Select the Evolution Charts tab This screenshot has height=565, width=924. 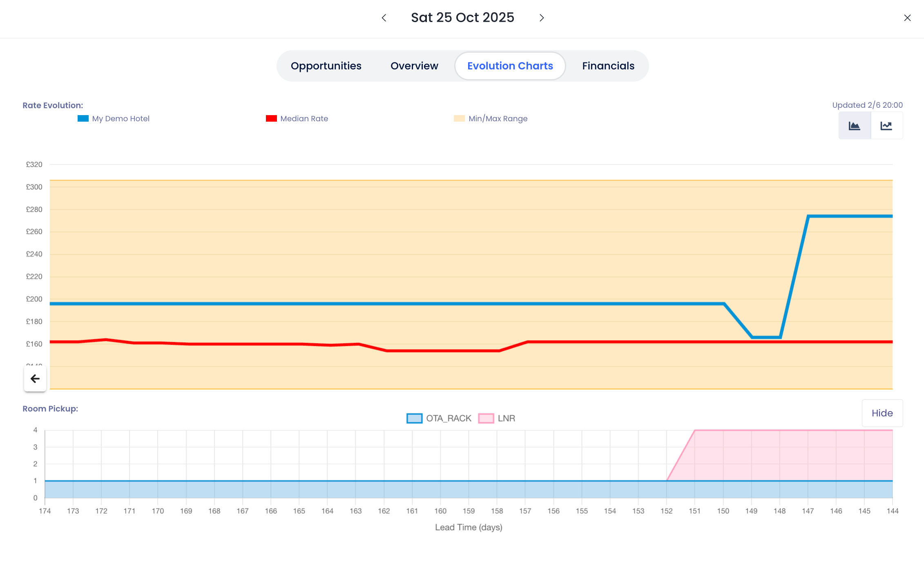pyautogui.click(x=510, y=66)
